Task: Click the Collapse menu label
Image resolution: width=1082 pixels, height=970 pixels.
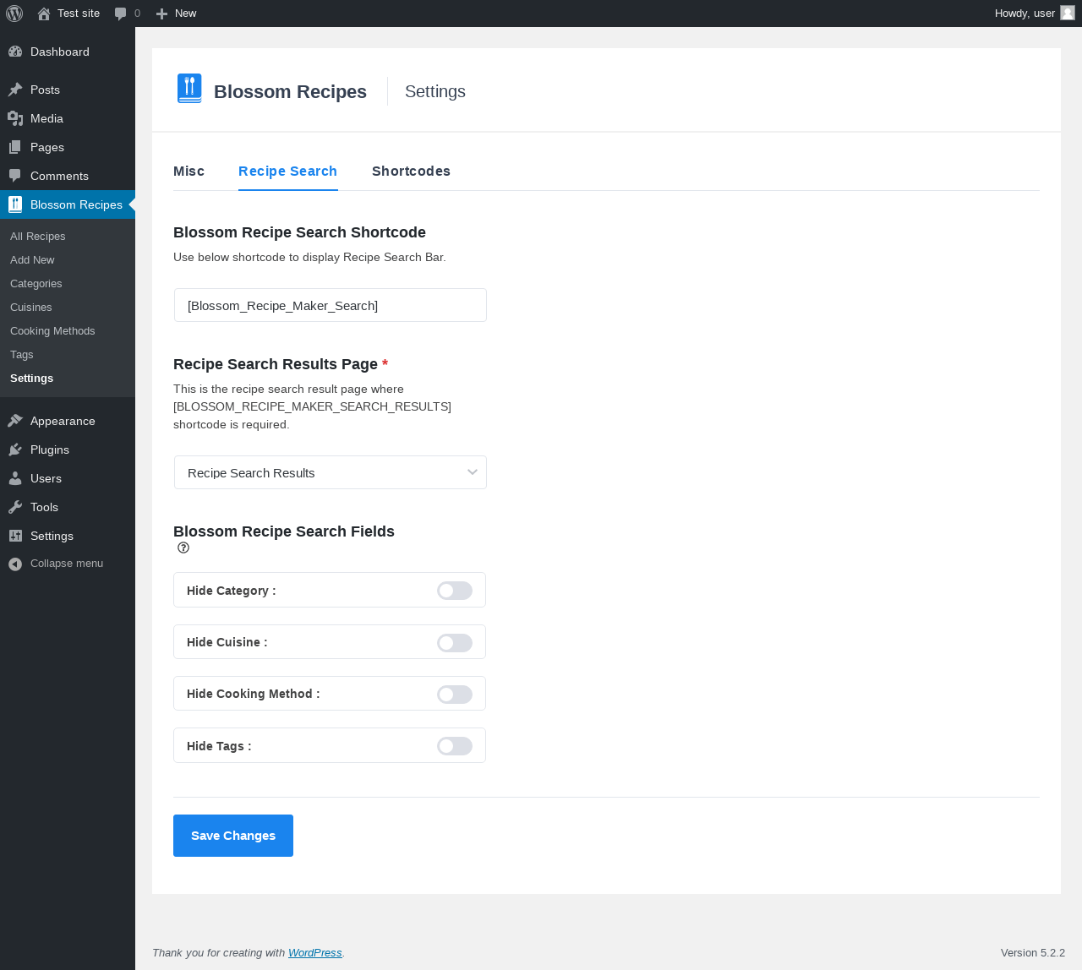Action: pyautogui.click(x=67, y=564)
